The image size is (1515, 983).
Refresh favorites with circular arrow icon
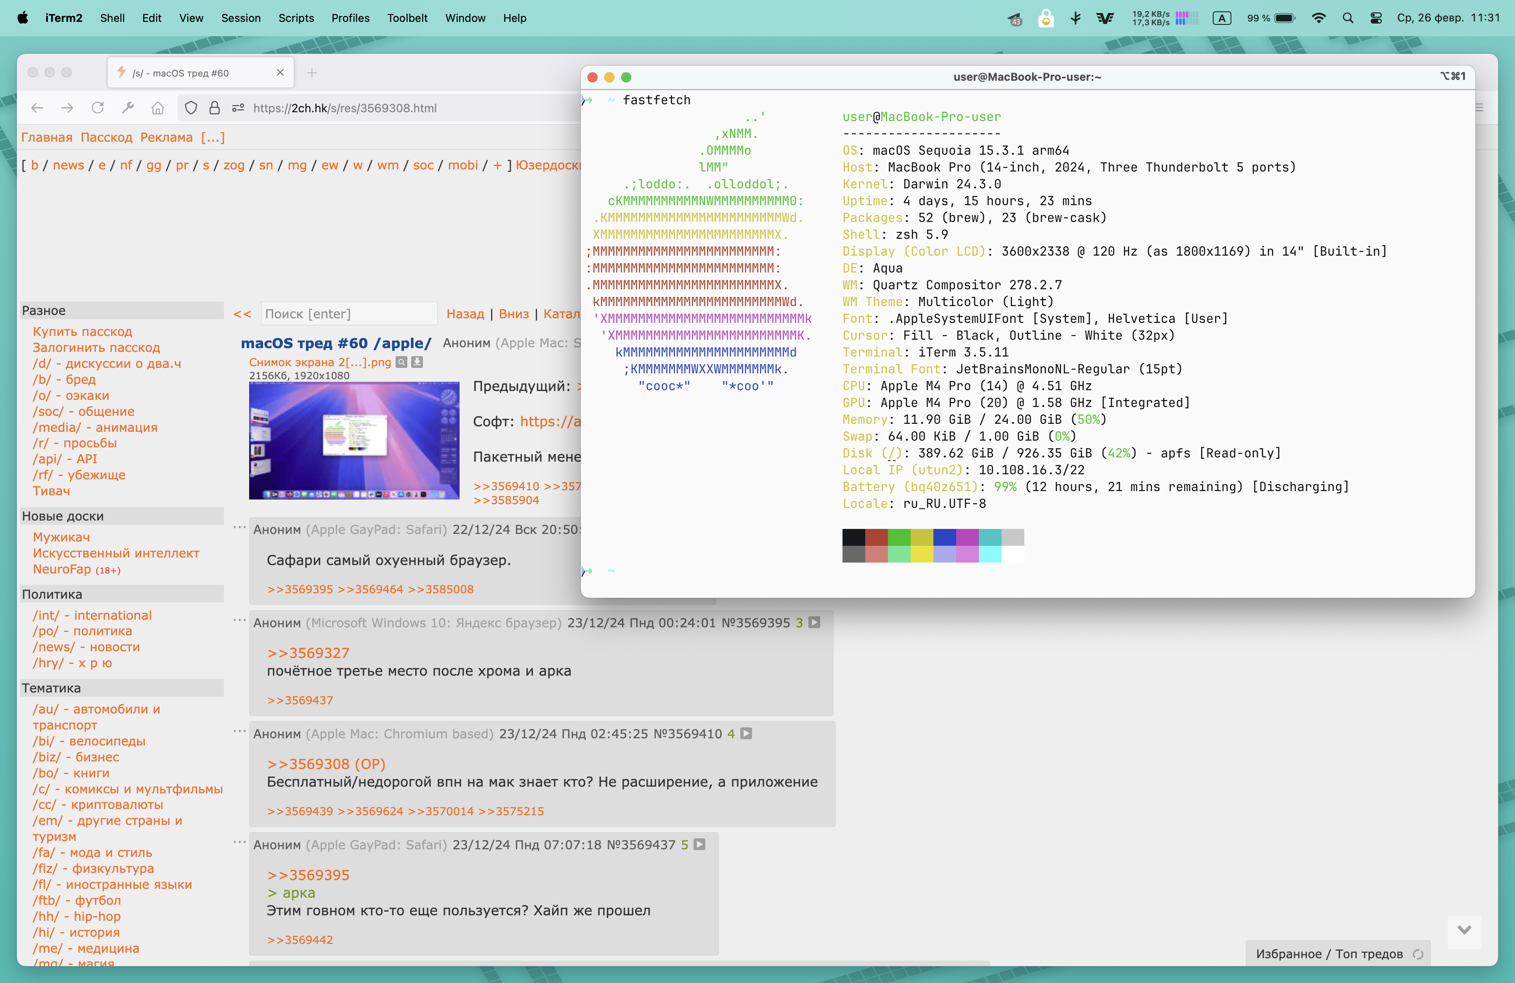click(x=1418, y=954)
